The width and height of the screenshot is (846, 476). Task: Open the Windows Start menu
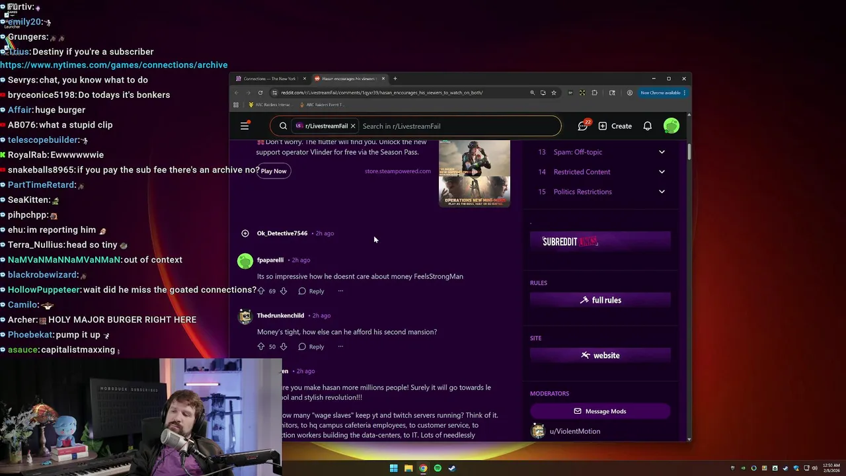click(x=394, y=468)
